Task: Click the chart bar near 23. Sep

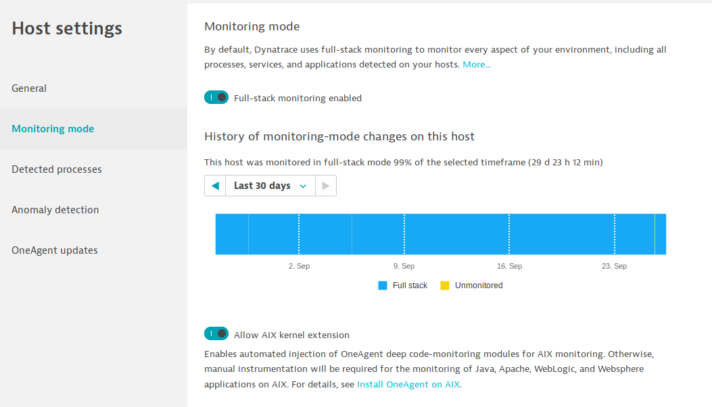Action: click(x=615, y=234)
